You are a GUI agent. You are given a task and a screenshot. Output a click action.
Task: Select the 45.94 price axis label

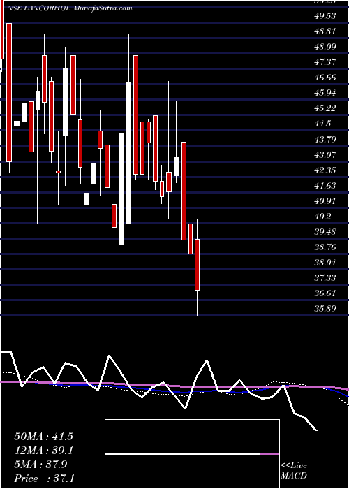[x=326, y=93]
